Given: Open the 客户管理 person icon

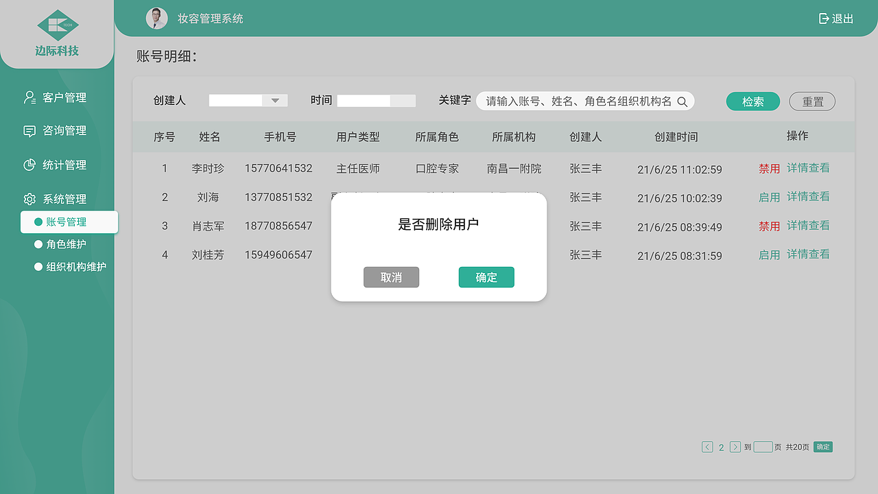Looking at the screenshot, I should tap(29, 97).
